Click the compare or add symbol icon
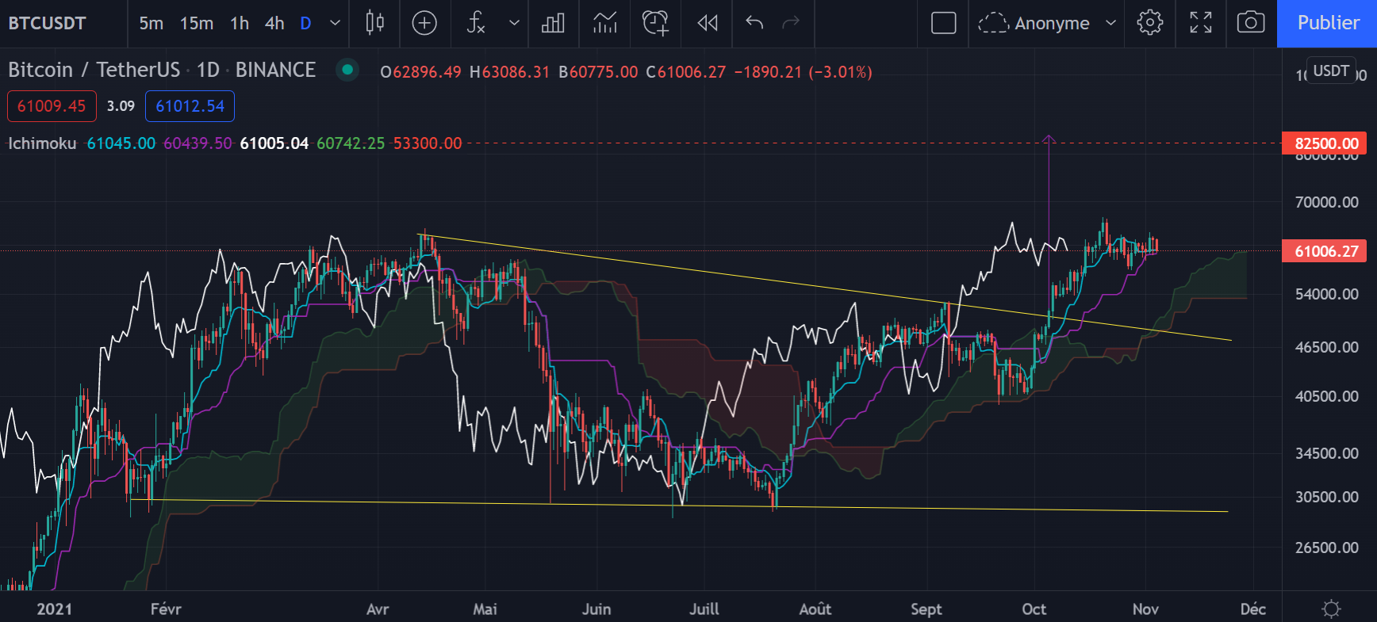The height and width of the screenshot is (622, 1377). (x=424, y=23)
